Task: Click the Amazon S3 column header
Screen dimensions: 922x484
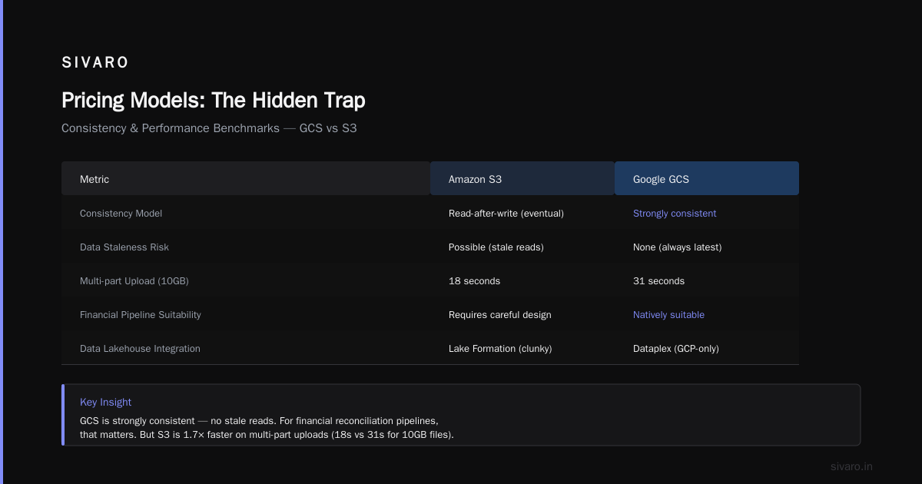Action: coord(522,179)
